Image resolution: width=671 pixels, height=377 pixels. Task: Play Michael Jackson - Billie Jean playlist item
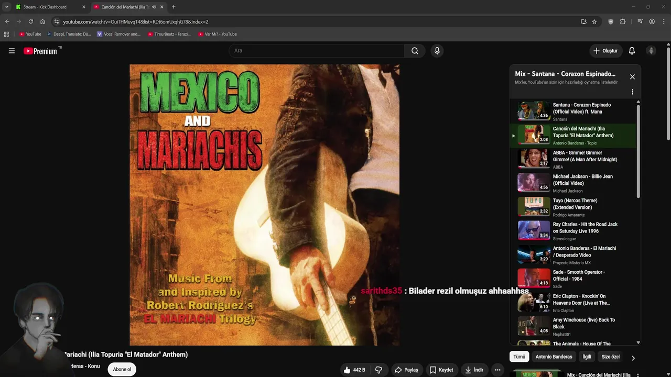(573, 183)
